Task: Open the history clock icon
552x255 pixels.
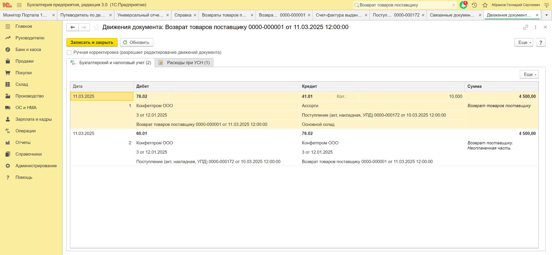Action: 474,5
